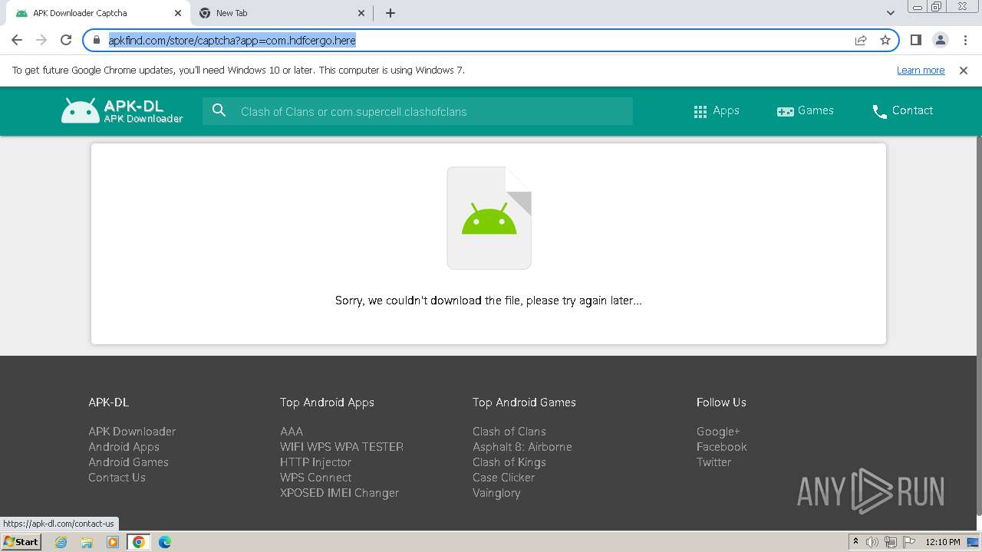Click the Android APK file icon
Screen dimensions: 982x552
point(489,218)
